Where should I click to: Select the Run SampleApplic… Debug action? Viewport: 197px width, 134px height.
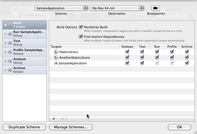pyautogui.click(x=24, y=34)
